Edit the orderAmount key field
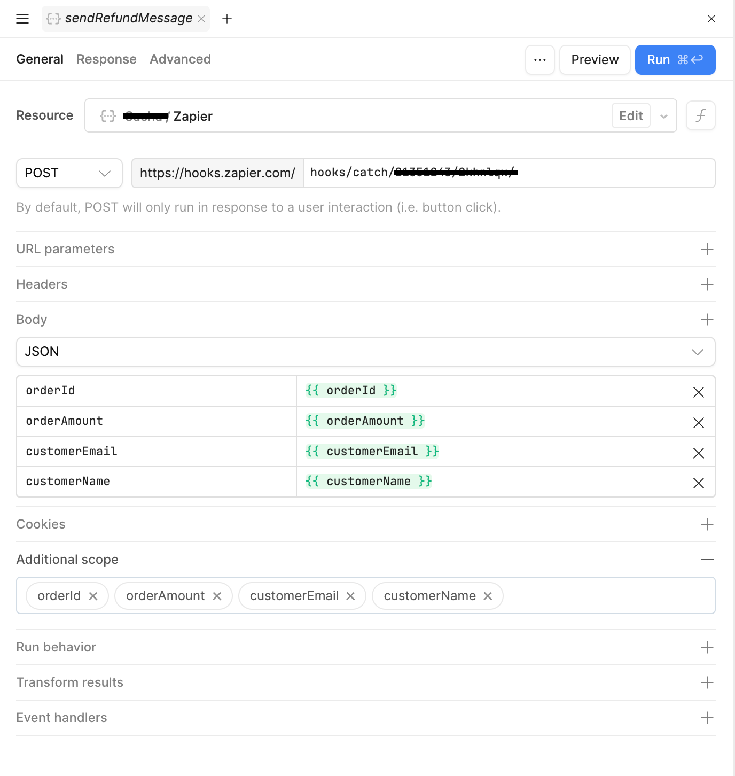735x776 pixels. point(157,421)
